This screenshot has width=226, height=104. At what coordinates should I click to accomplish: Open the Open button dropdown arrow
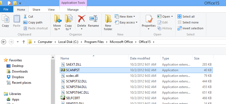[172, 17]
